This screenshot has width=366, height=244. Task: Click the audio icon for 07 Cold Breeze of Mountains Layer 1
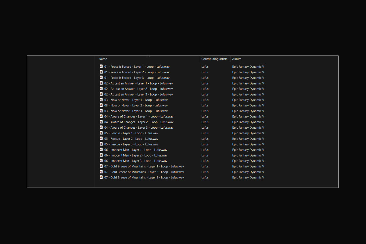tap(101, 166)
